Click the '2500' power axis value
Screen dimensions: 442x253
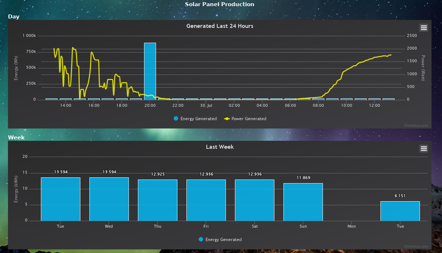point(412,36)
